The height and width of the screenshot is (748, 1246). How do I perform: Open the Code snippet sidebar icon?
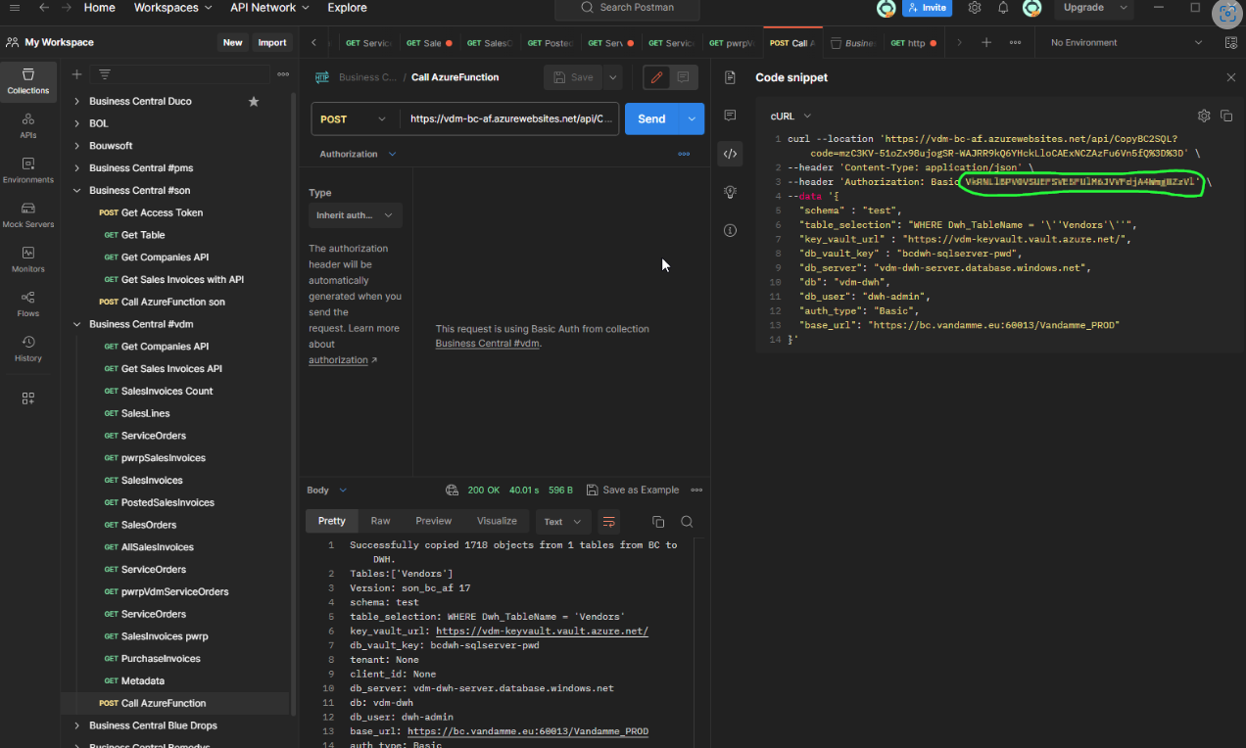coord(730,154)
